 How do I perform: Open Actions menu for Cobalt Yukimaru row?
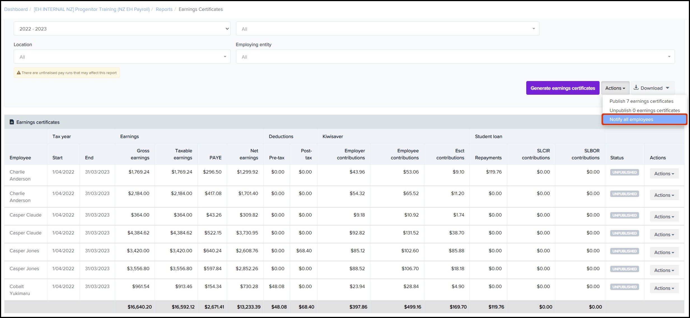coord(664,288)
